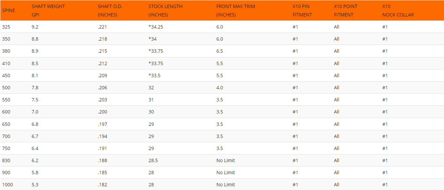This screenshot has height=190, width=444.
Task: Select the 4.0 front max trim value
Action: [x=220, y=88]
